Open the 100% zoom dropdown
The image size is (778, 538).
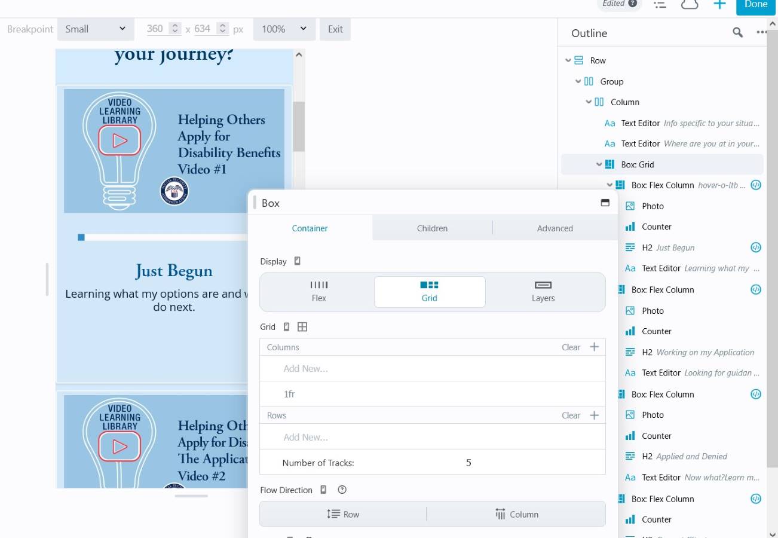(x=284, y=29)
